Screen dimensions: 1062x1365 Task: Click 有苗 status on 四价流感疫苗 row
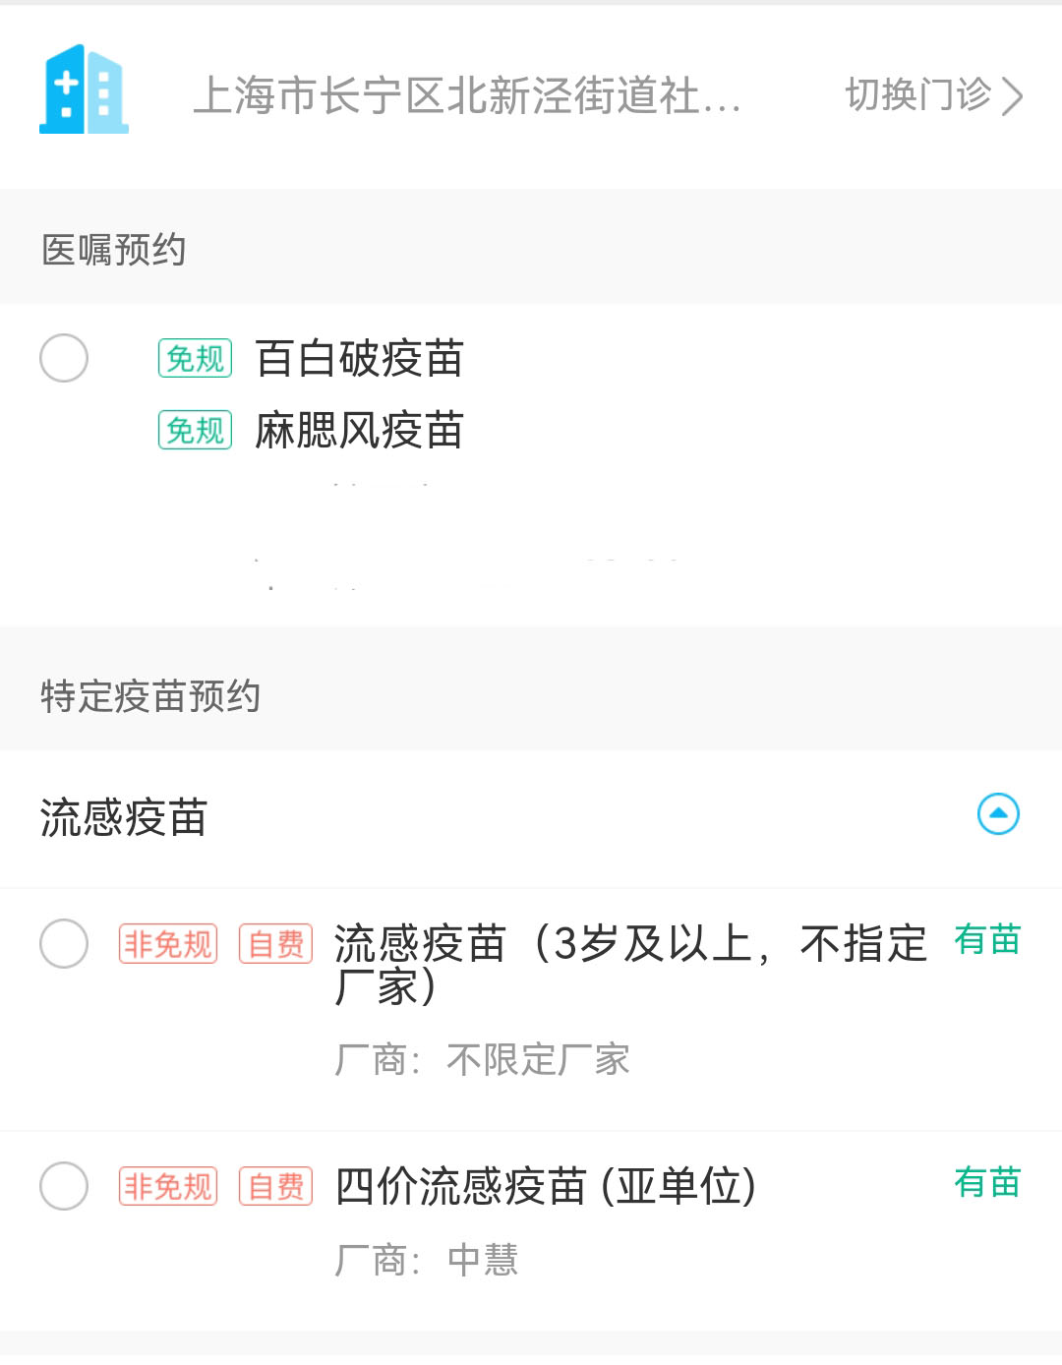click(x=987, y=1182)
